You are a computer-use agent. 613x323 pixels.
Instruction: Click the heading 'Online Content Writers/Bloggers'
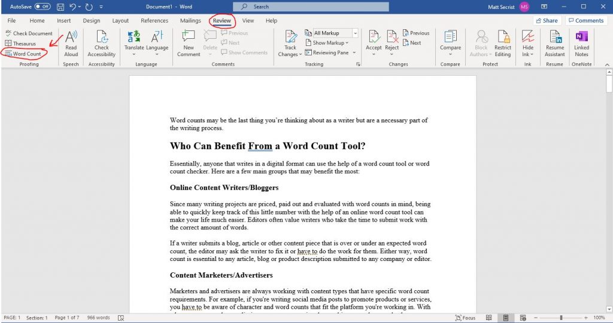(224, 187)
